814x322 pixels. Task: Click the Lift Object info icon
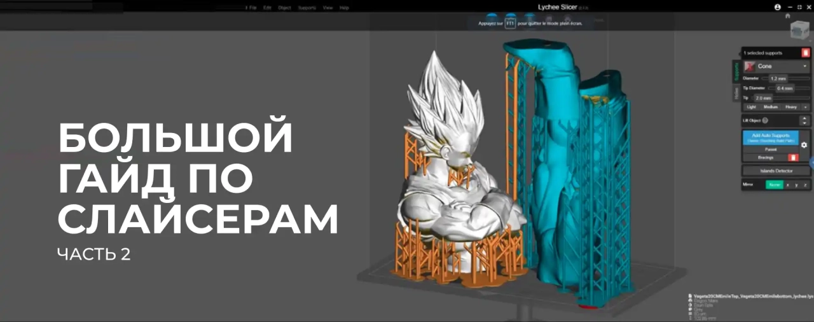tap(765, 120)
